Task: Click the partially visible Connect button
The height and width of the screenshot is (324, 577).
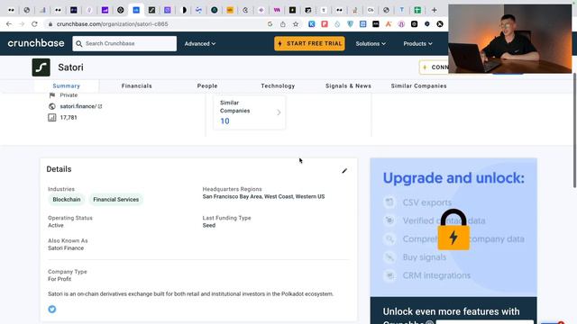Action: [435, 67]
